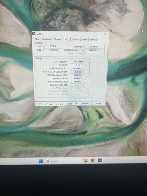Click the Validate button
The image size is (147, 196).
[85, 104]
